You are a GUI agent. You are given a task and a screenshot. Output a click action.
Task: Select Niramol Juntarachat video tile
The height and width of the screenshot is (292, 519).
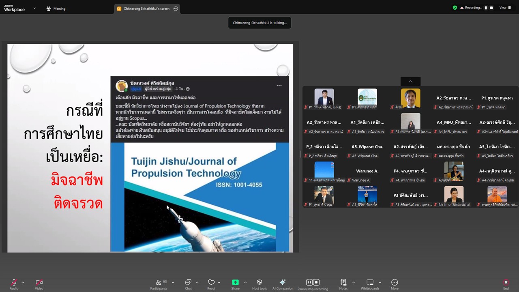click(x=454, y=196)
